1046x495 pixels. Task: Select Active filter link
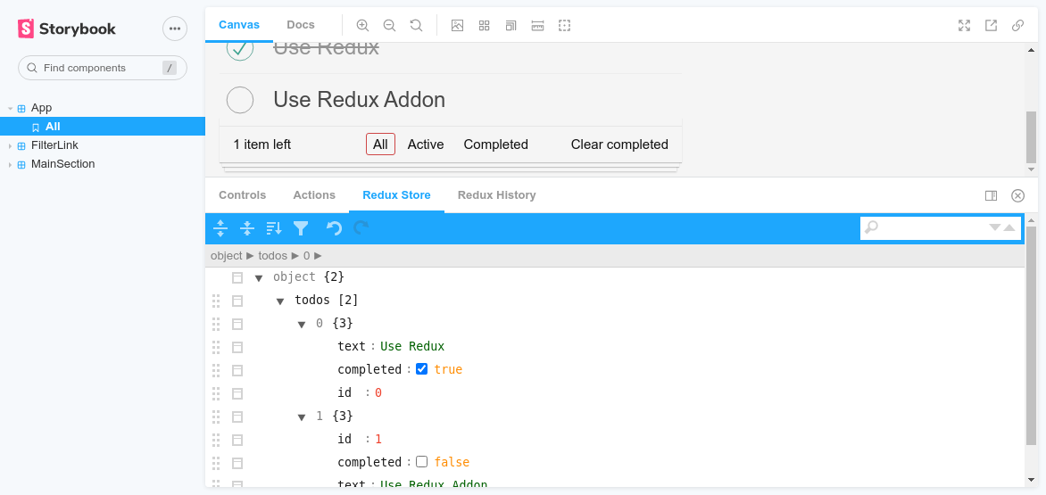(x=426, y=144)
